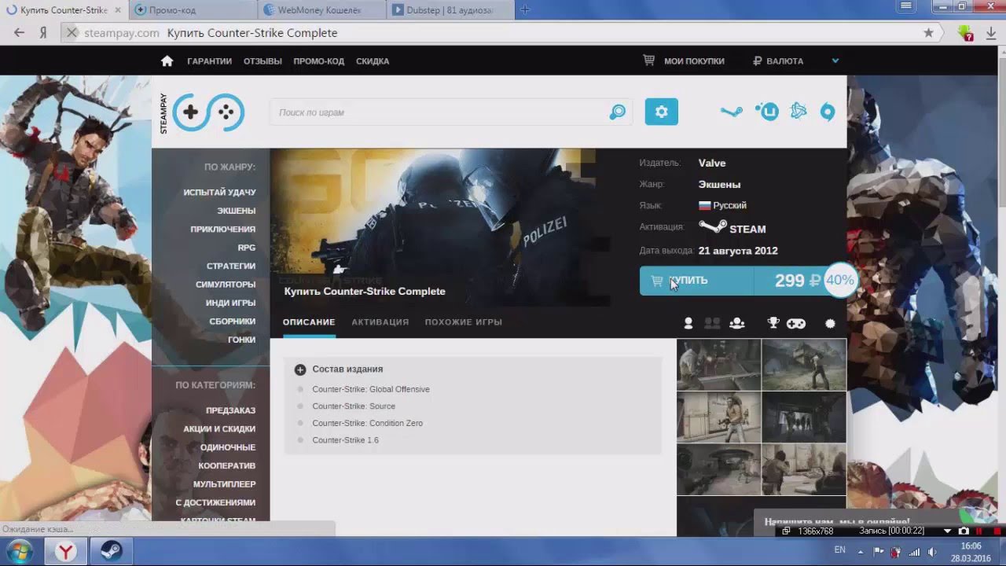Select the Сборники genre

233,322
